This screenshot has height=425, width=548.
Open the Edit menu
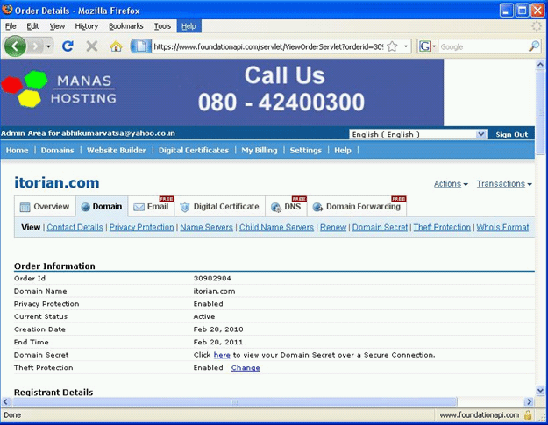click(x=32, y=26)
